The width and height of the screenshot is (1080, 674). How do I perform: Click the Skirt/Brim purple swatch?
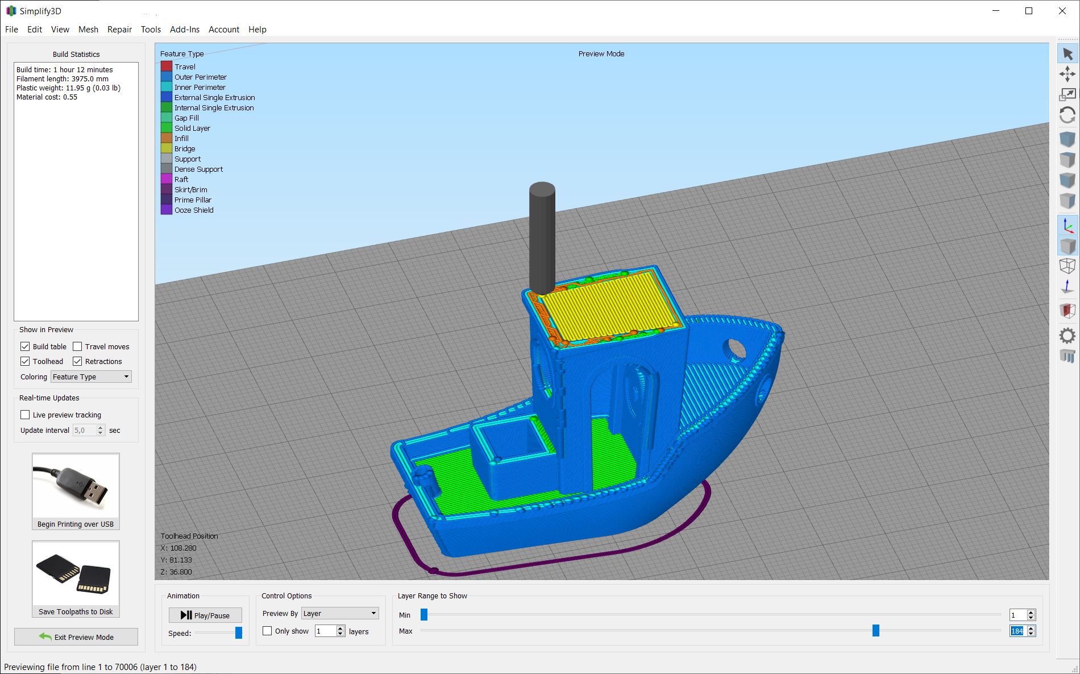(x=166, y=189)
